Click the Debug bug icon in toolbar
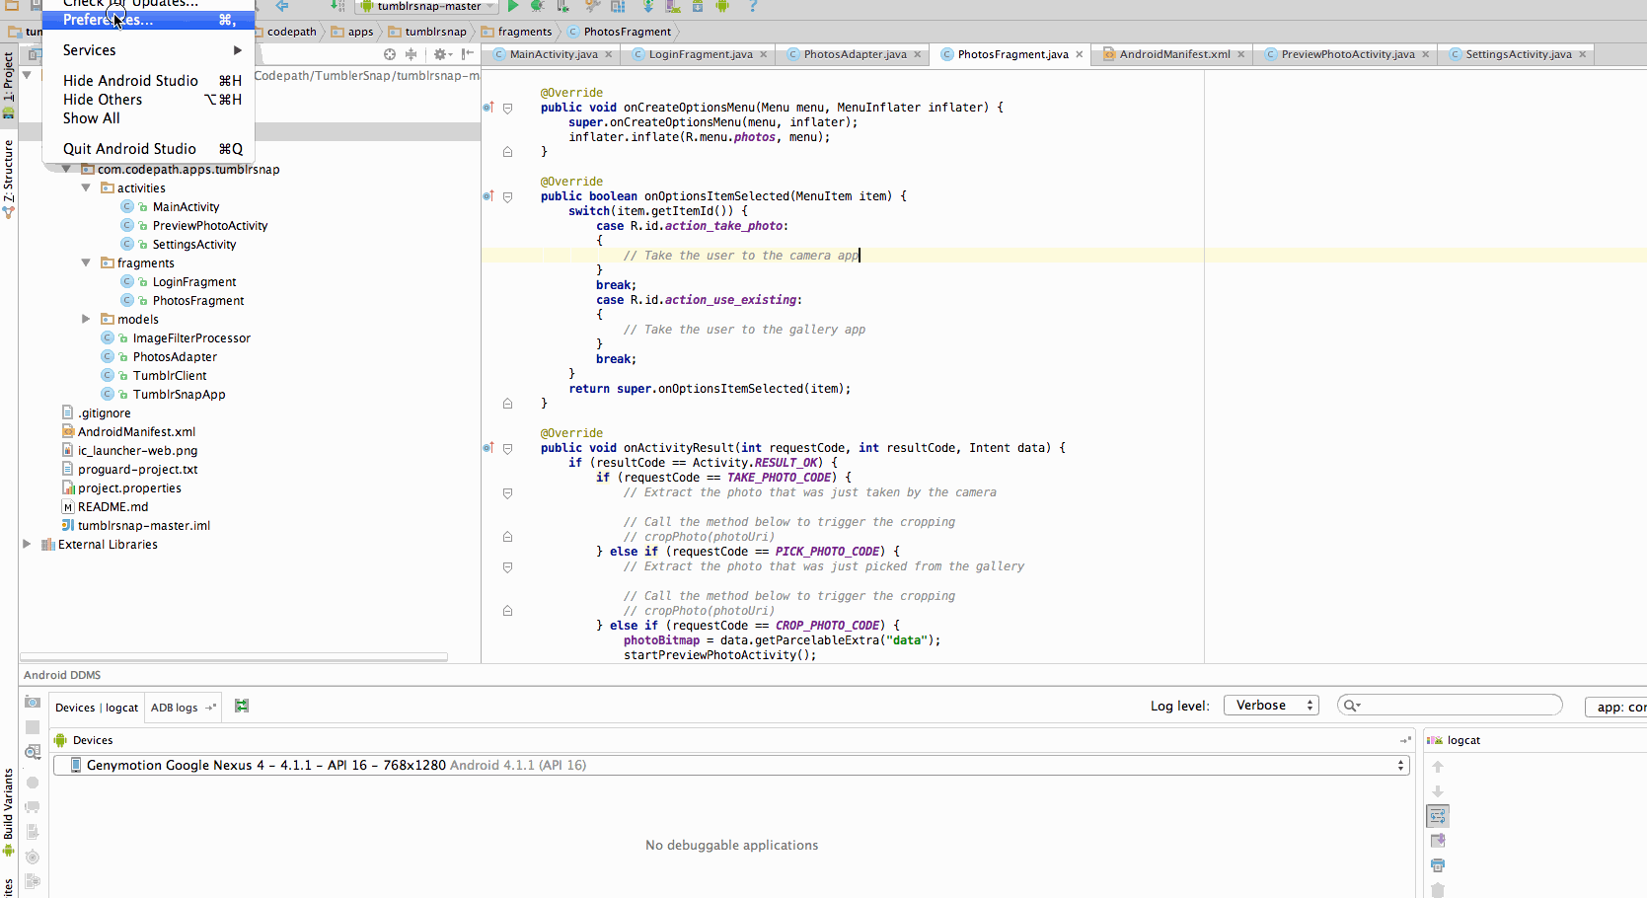 click(538, 6)
